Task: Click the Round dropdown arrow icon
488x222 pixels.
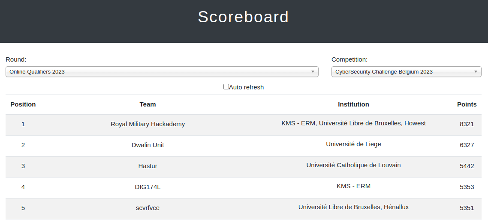Action: click(313, 72)
